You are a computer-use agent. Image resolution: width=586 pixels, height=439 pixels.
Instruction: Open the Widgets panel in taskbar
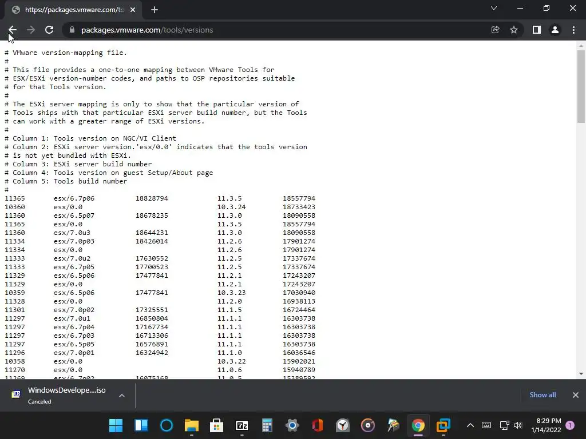click(x=141, y=425)
